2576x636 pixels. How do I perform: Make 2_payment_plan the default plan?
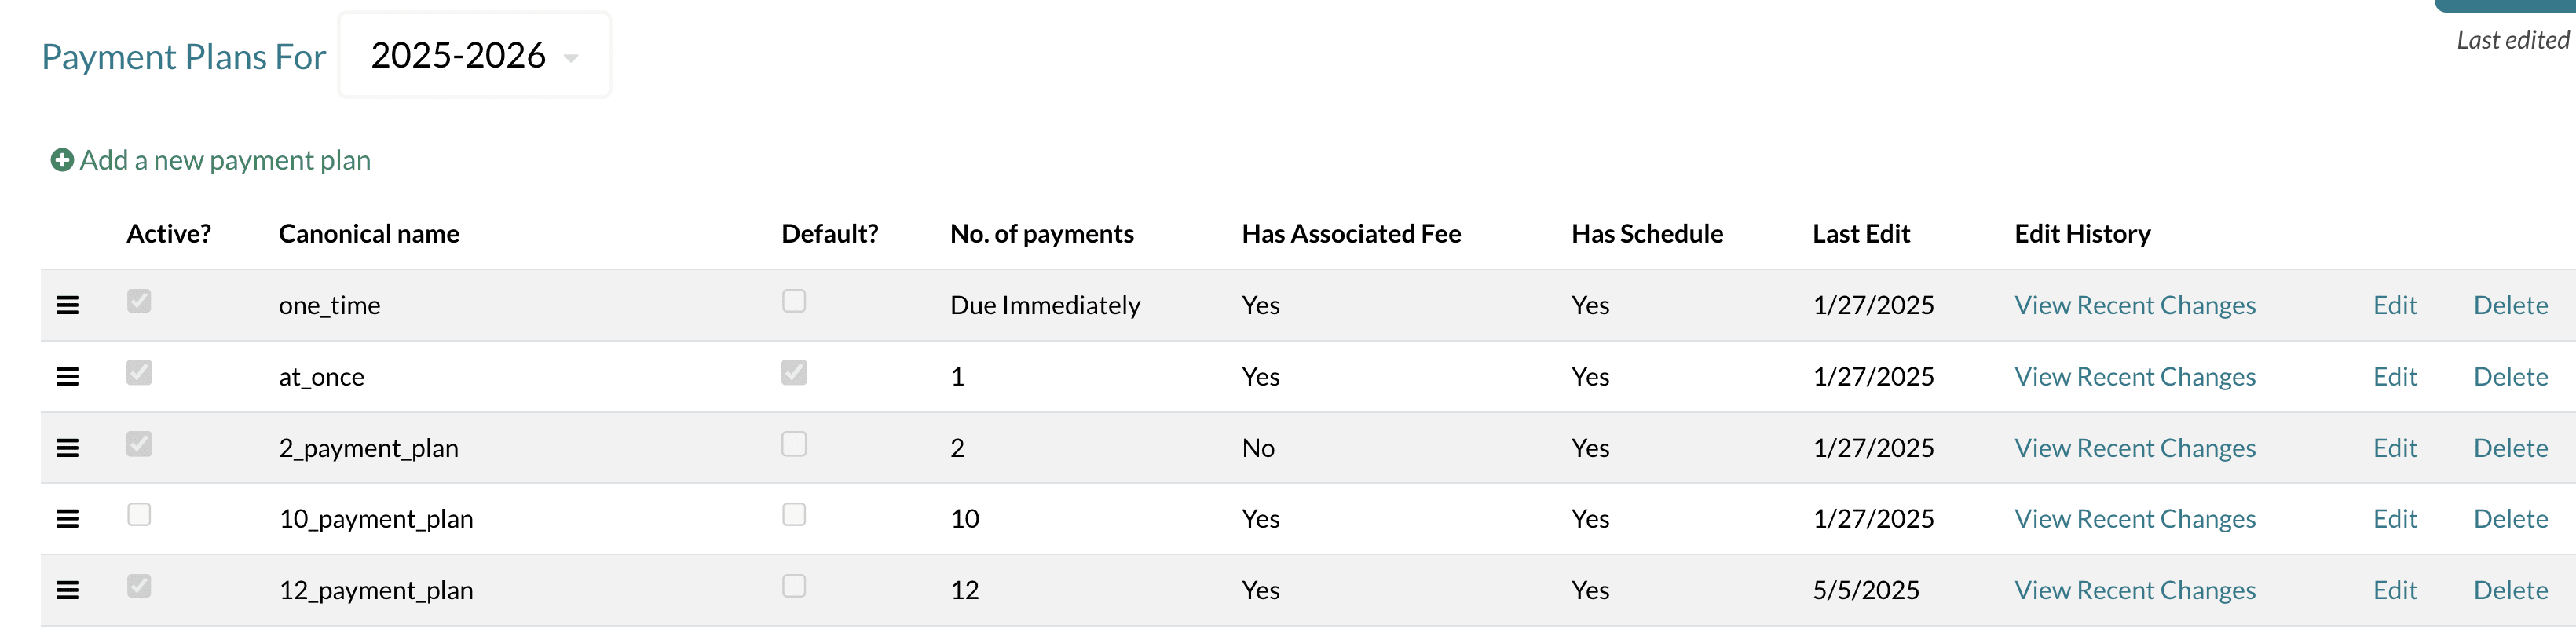pos(794,443)
